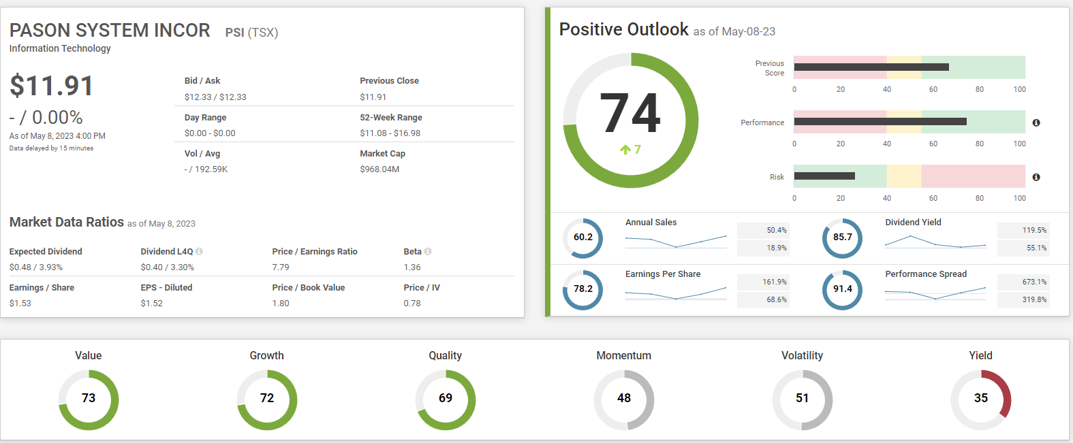Click the Annual Sales sparkline chart
Viewport: 1073px width, 443px height.
(676, 241)
